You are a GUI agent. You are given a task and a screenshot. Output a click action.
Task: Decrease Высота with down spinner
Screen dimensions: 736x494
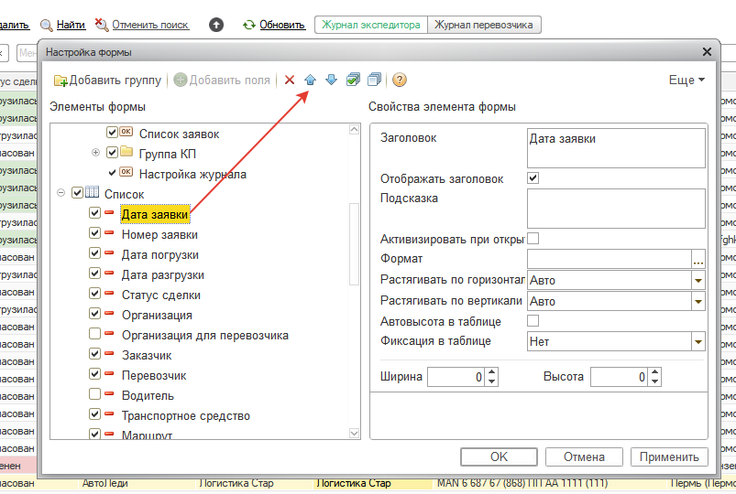[654, 381]
